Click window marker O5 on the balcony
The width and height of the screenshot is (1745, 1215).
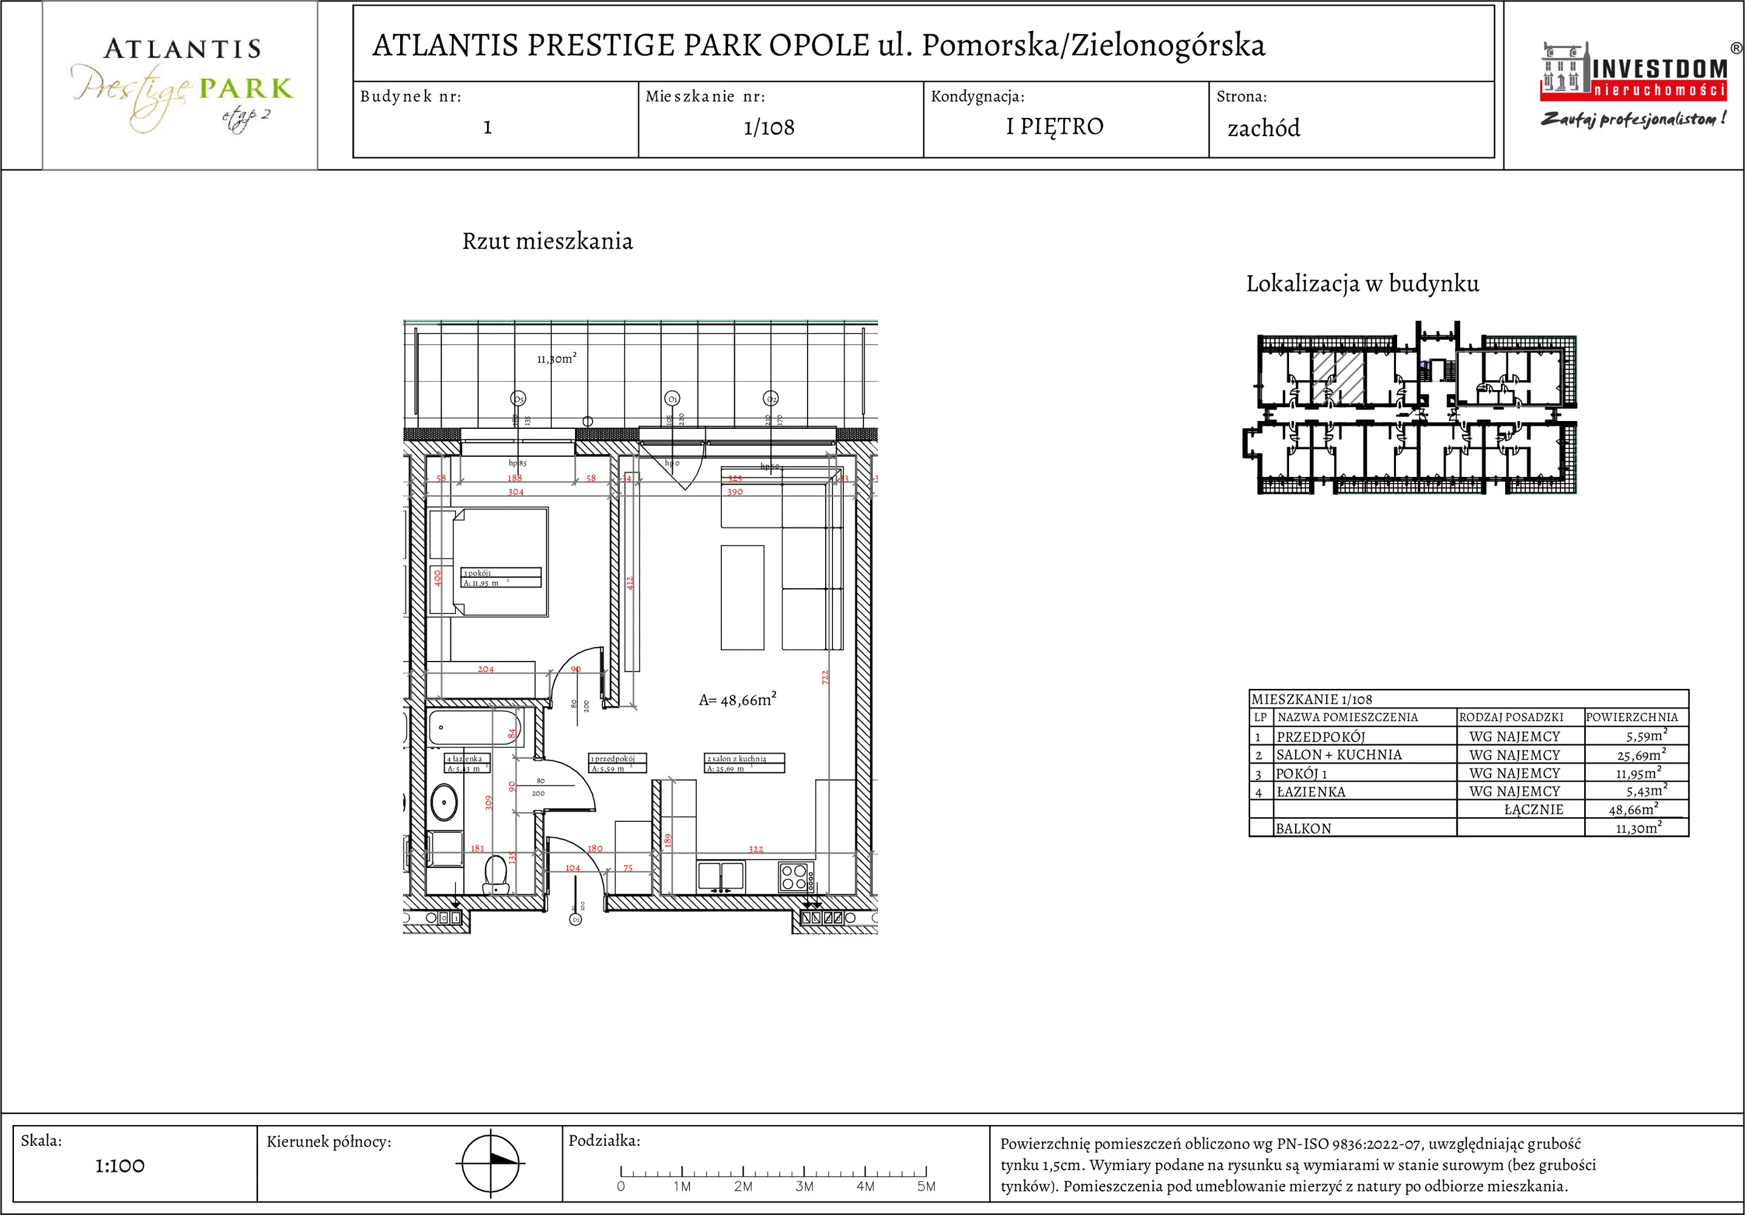[519, 399]
